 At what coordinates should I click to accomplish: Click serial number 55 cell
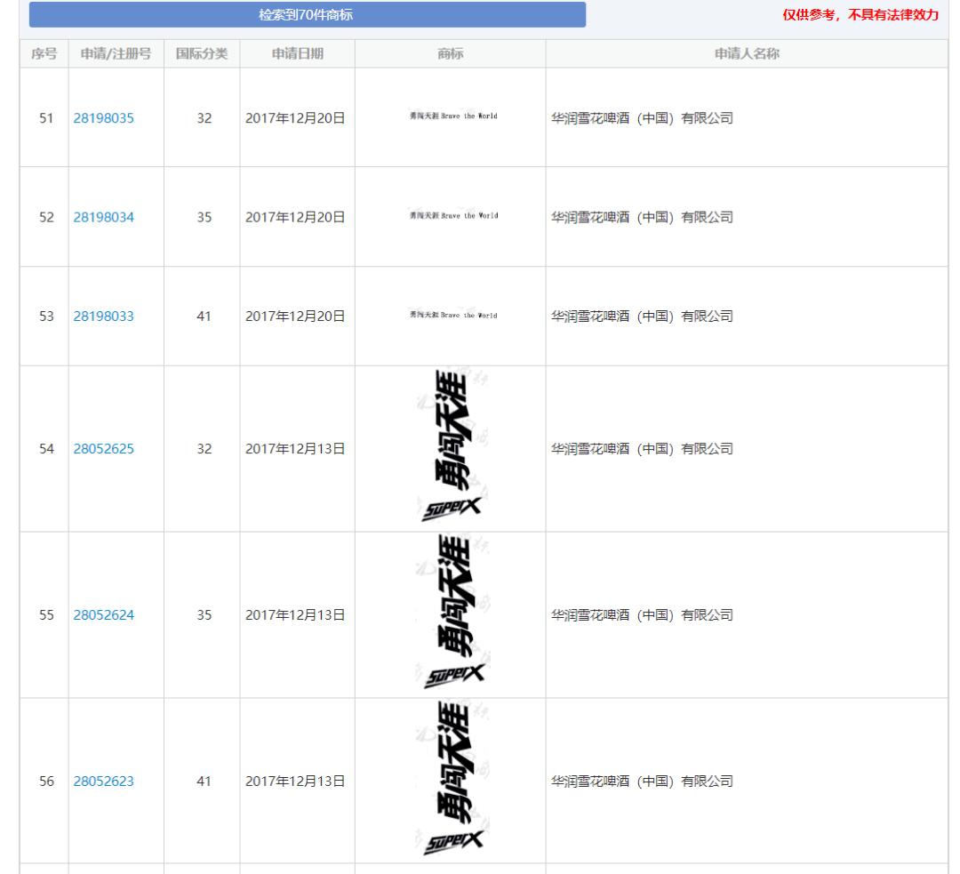(x=46, y=615)
